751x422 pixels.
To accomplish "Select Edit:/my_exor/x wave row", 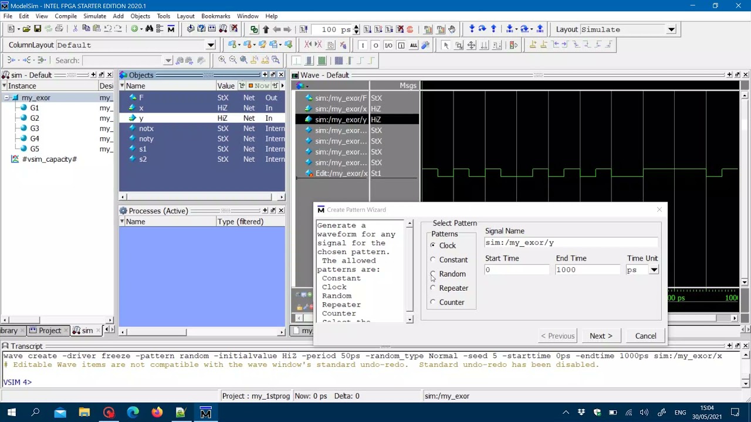I will pos(341,173).
